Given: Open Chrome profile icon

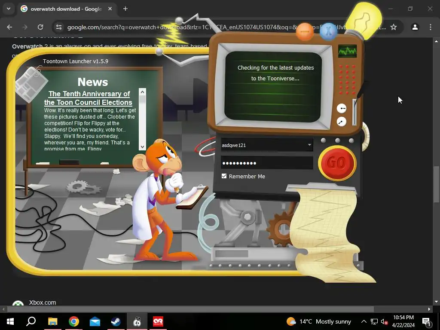Looking at the screenshot, I should pyautogui.click(x=415, y=27).
